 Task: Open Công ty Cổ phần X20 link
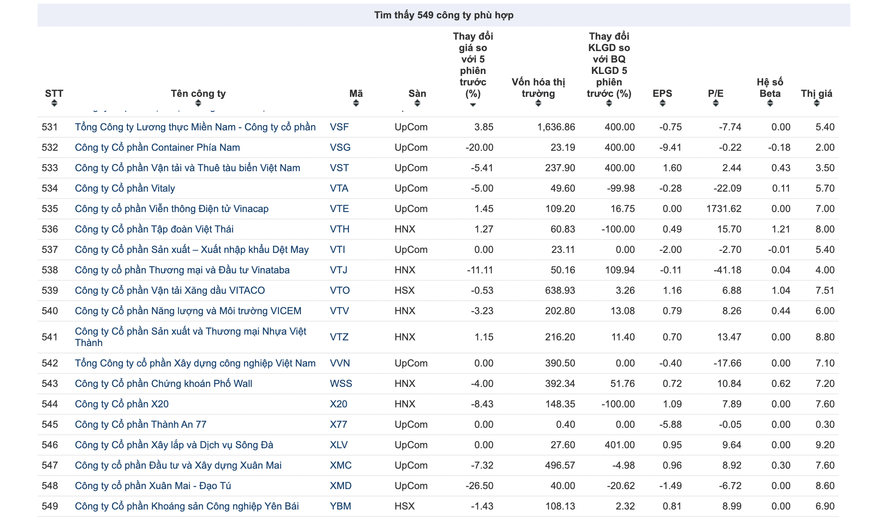point(121,404)
